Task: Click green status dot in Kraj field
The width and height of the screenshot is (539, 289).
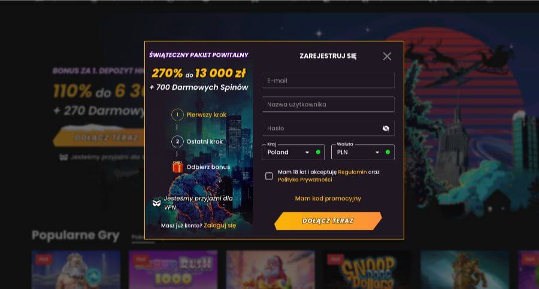Action: coord(318,152)
